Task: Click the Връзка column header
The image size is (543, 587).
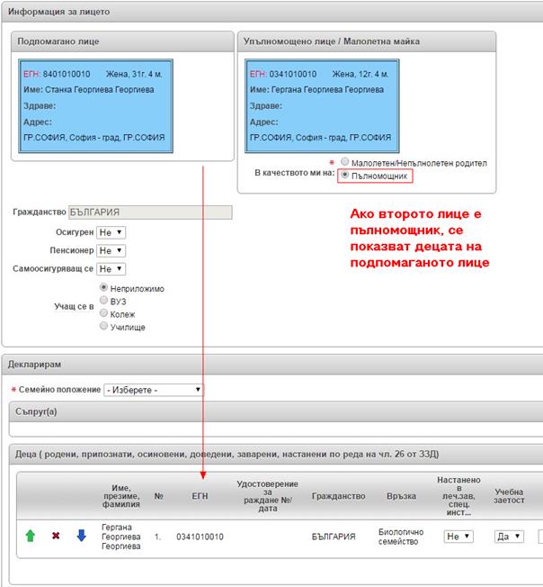Action: [x=401, y=496]
